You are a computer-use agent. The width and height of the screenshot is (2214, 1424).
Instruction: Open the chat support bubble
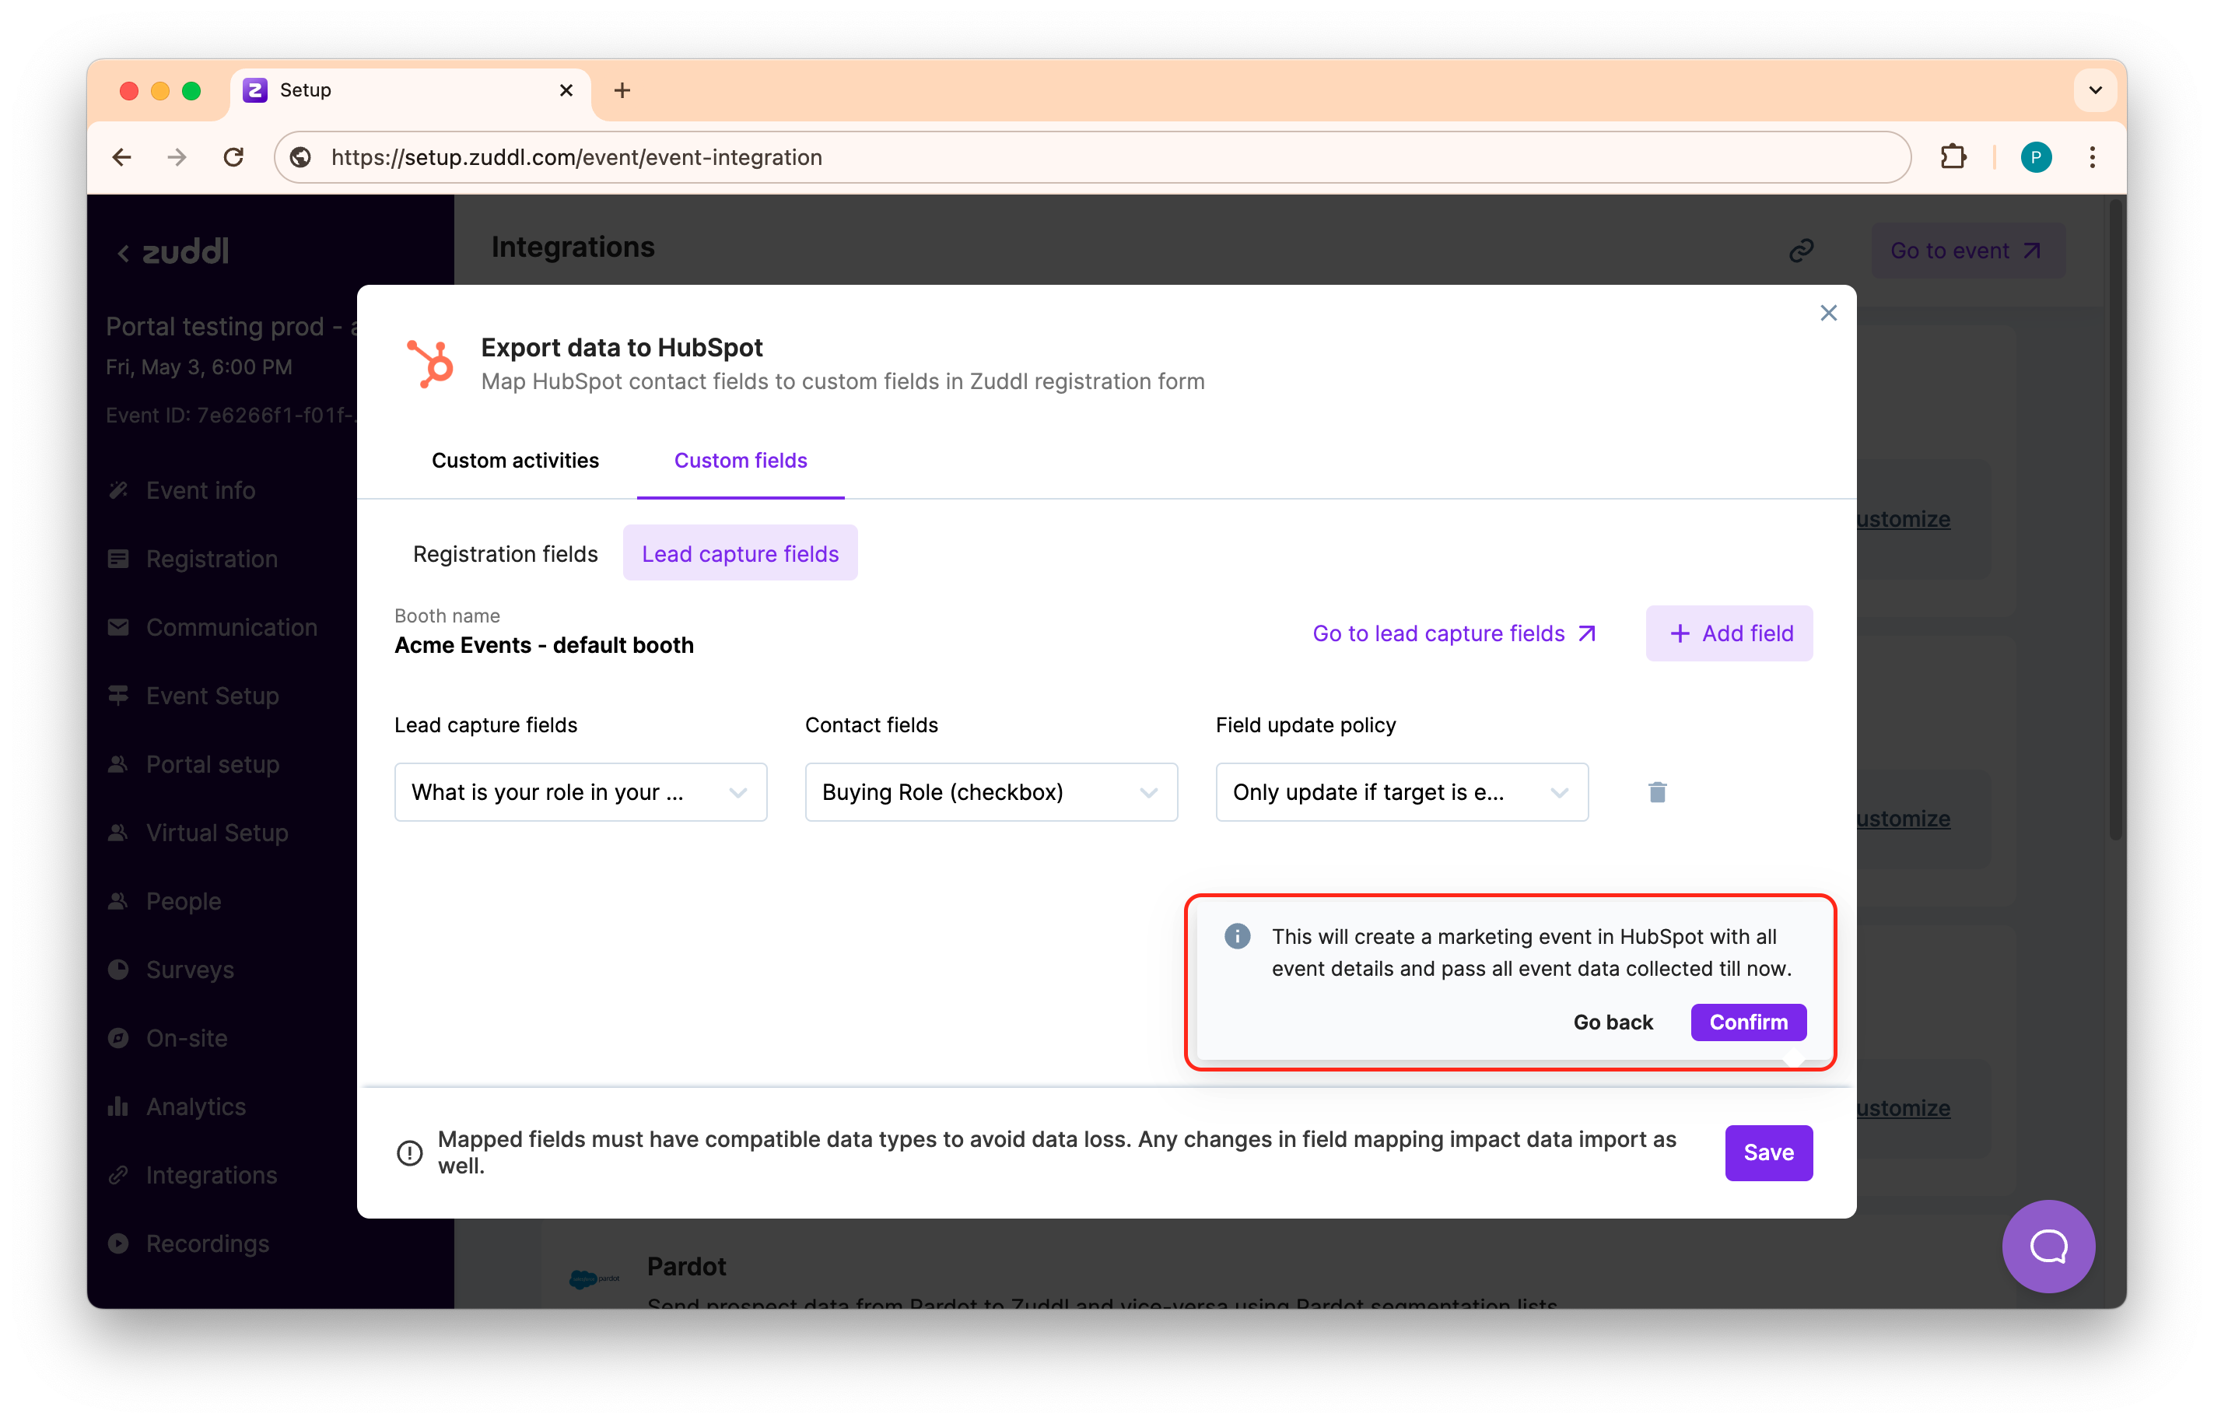(2048, 1246)
